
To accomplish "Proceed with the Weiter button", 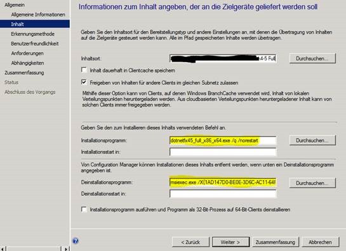I will 231,242.
